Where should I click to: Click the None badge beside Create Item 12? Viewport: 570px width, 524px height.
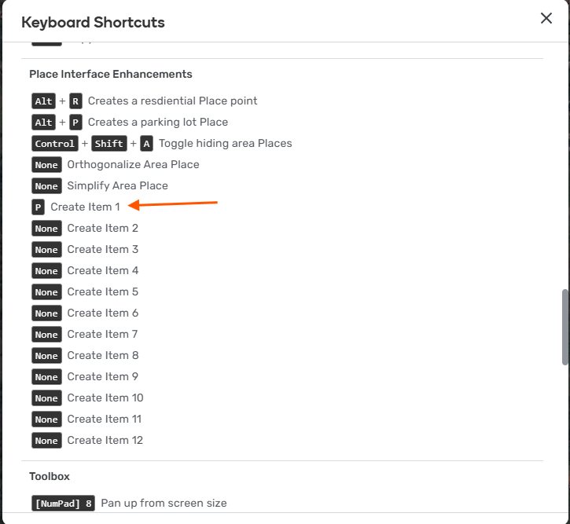[x=46, y=441]
